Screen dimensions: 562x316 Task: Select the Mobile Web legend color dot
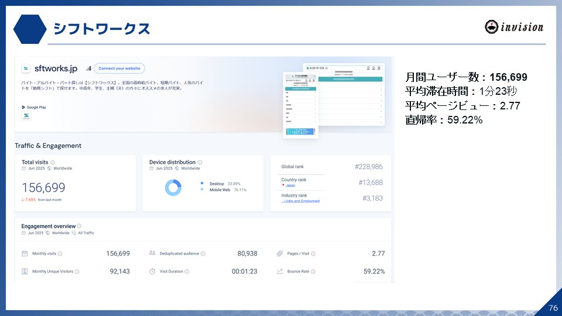pos(202,190)
